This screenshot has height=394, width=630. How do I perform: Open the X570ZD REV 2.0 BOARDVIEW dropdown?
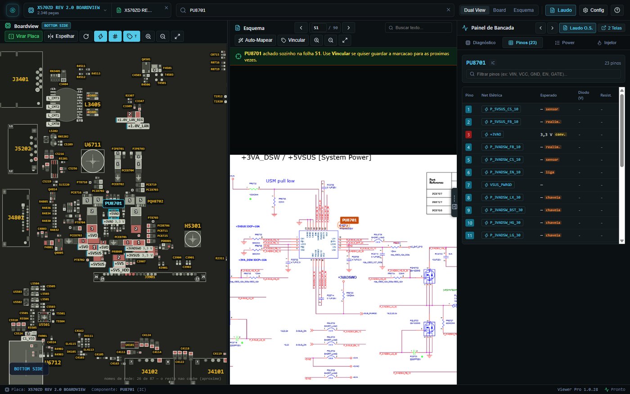pos(67,10)
